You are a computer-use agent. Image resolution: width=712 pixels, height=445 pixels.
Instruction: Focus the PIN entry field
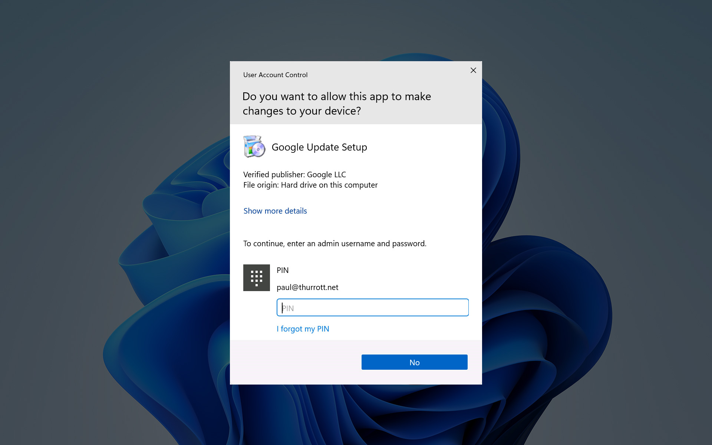click(373, 307)
